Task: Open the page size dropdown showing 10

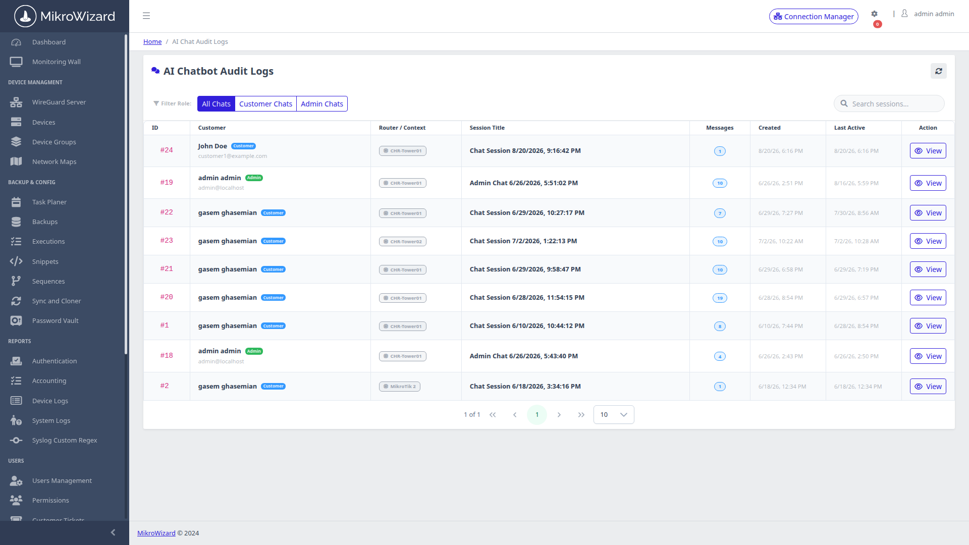Action: click(614, 415)
